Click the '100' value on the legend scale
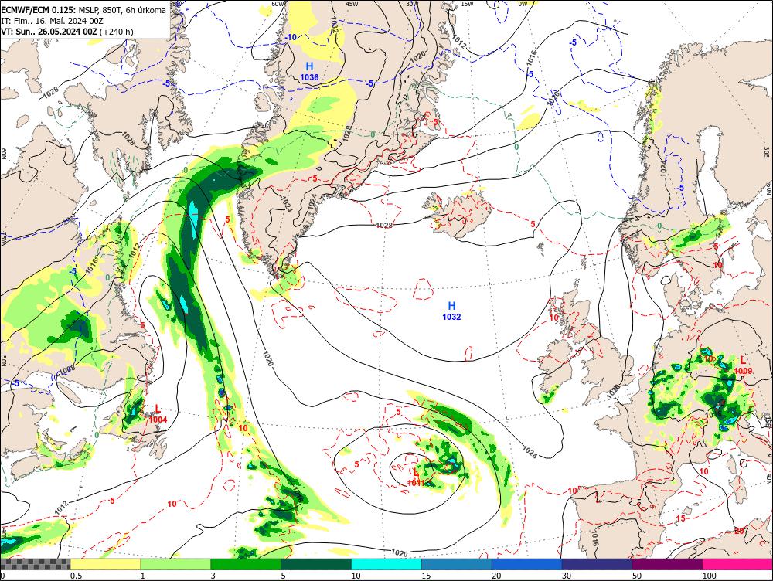 click(710, 576)
